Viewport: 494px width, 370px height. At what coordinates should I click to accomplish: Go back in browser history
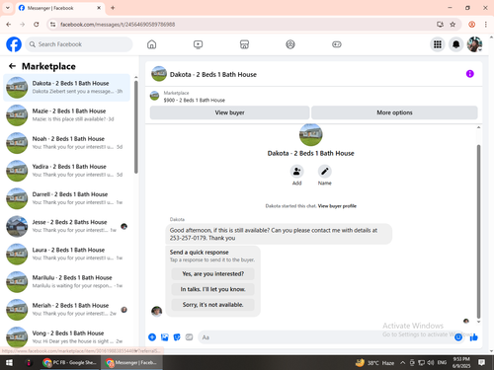tap(9, 25)
